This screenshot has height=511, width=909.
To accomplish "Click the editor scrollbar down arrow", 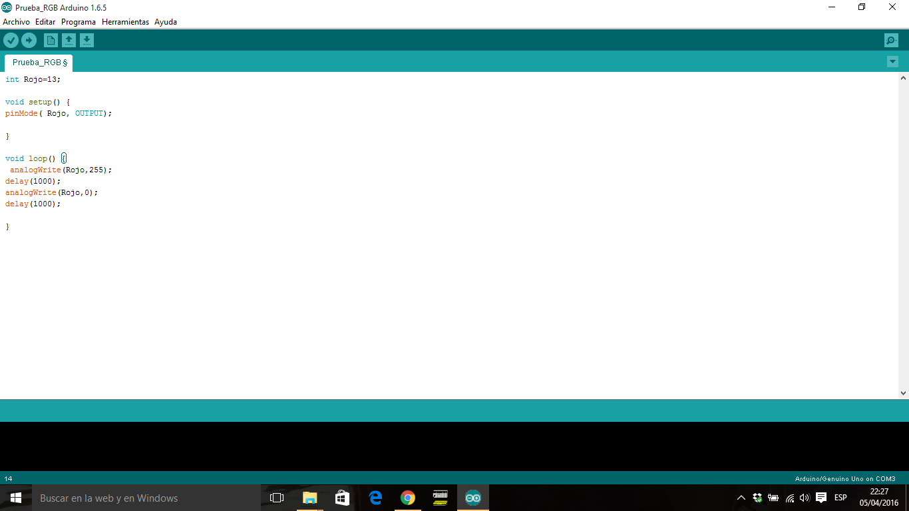I will click(x=903, y=393).
